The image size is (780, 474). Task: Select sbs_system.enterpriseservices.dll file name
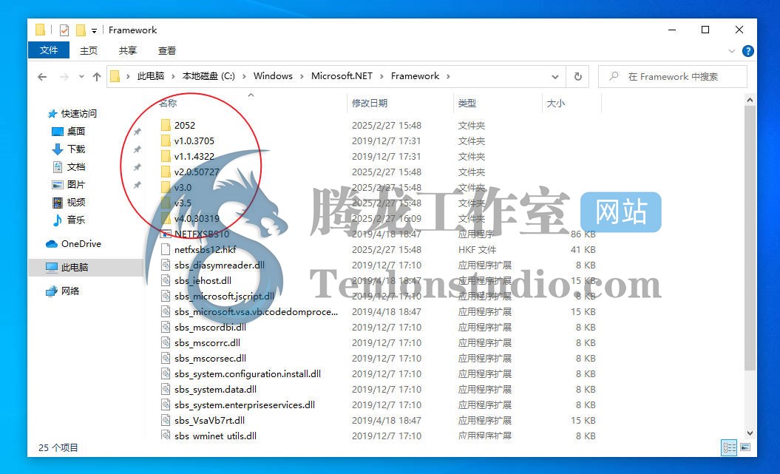[245, 404]
